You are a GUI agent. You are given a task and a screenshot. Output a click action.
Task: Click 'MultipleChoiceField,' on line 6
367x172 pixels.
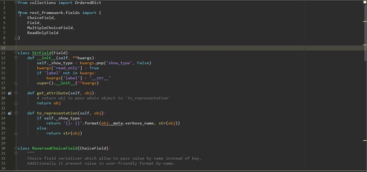point(51,28)
